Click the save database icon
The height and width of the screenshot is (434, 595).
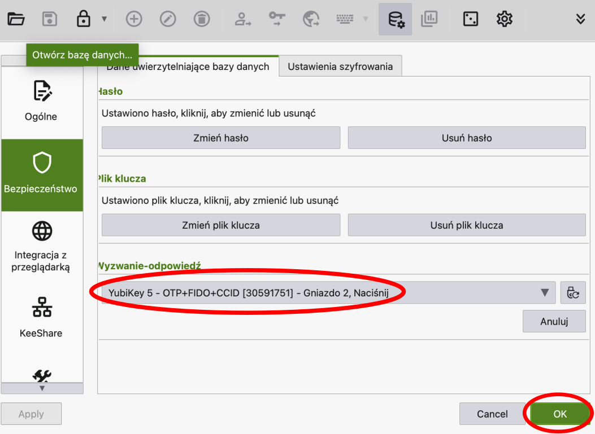50,19
